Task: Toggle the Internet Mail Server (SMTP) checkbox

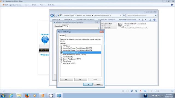Action: (62, 53)
